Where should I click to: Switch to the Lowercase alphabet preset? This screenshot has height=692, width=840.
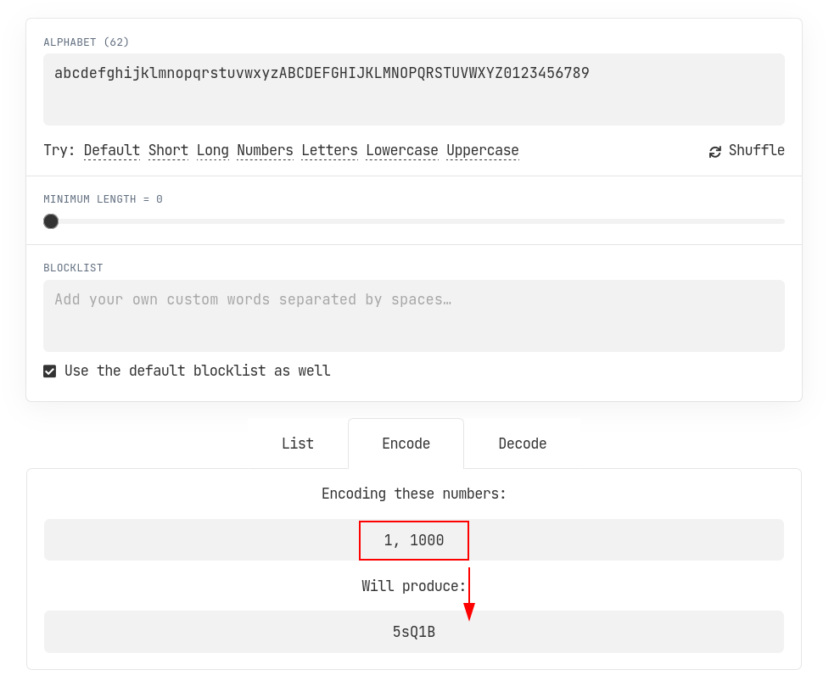(402, 151)
